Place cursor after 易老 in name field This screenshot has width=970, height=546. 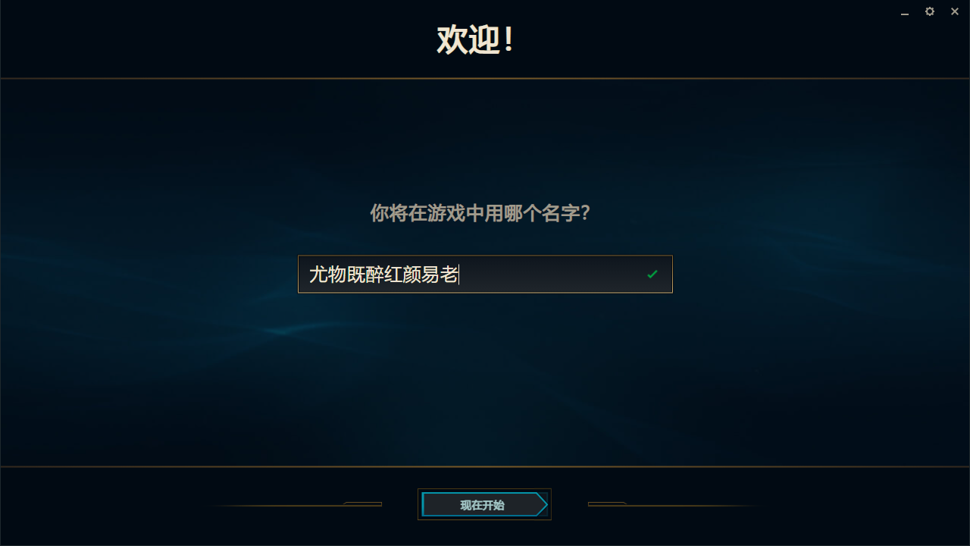pos(459,274)
